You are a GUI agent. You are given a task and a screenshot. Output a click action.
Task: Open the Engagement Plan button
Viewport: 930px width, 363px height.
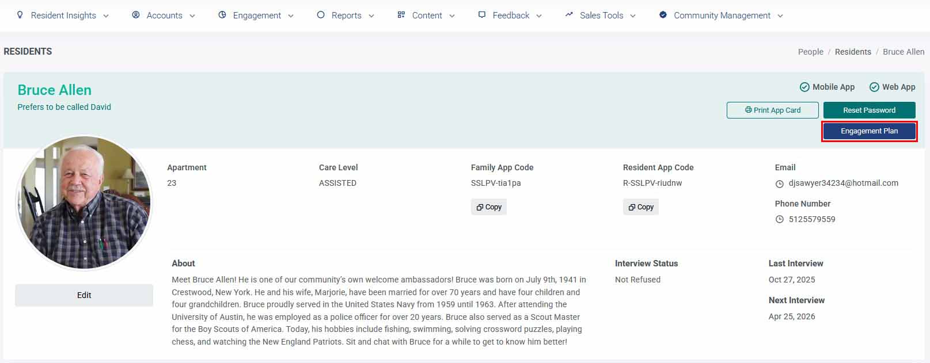(869, 131)
